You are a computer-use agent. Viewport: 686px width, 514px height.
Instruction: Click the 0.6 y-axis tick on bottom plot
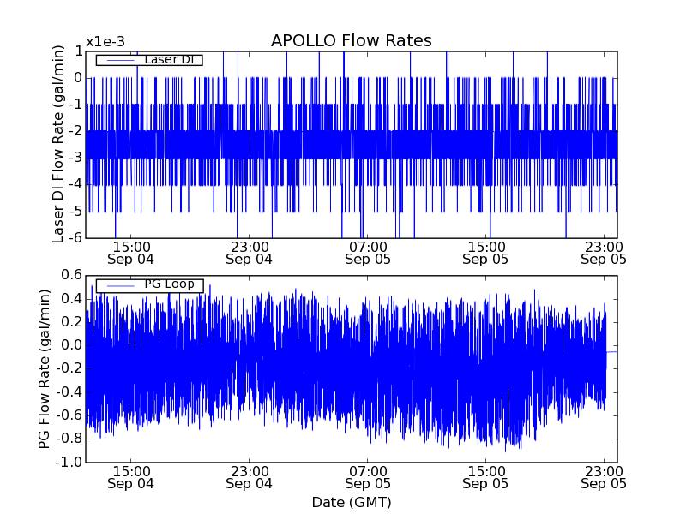(x=71, y=275)
